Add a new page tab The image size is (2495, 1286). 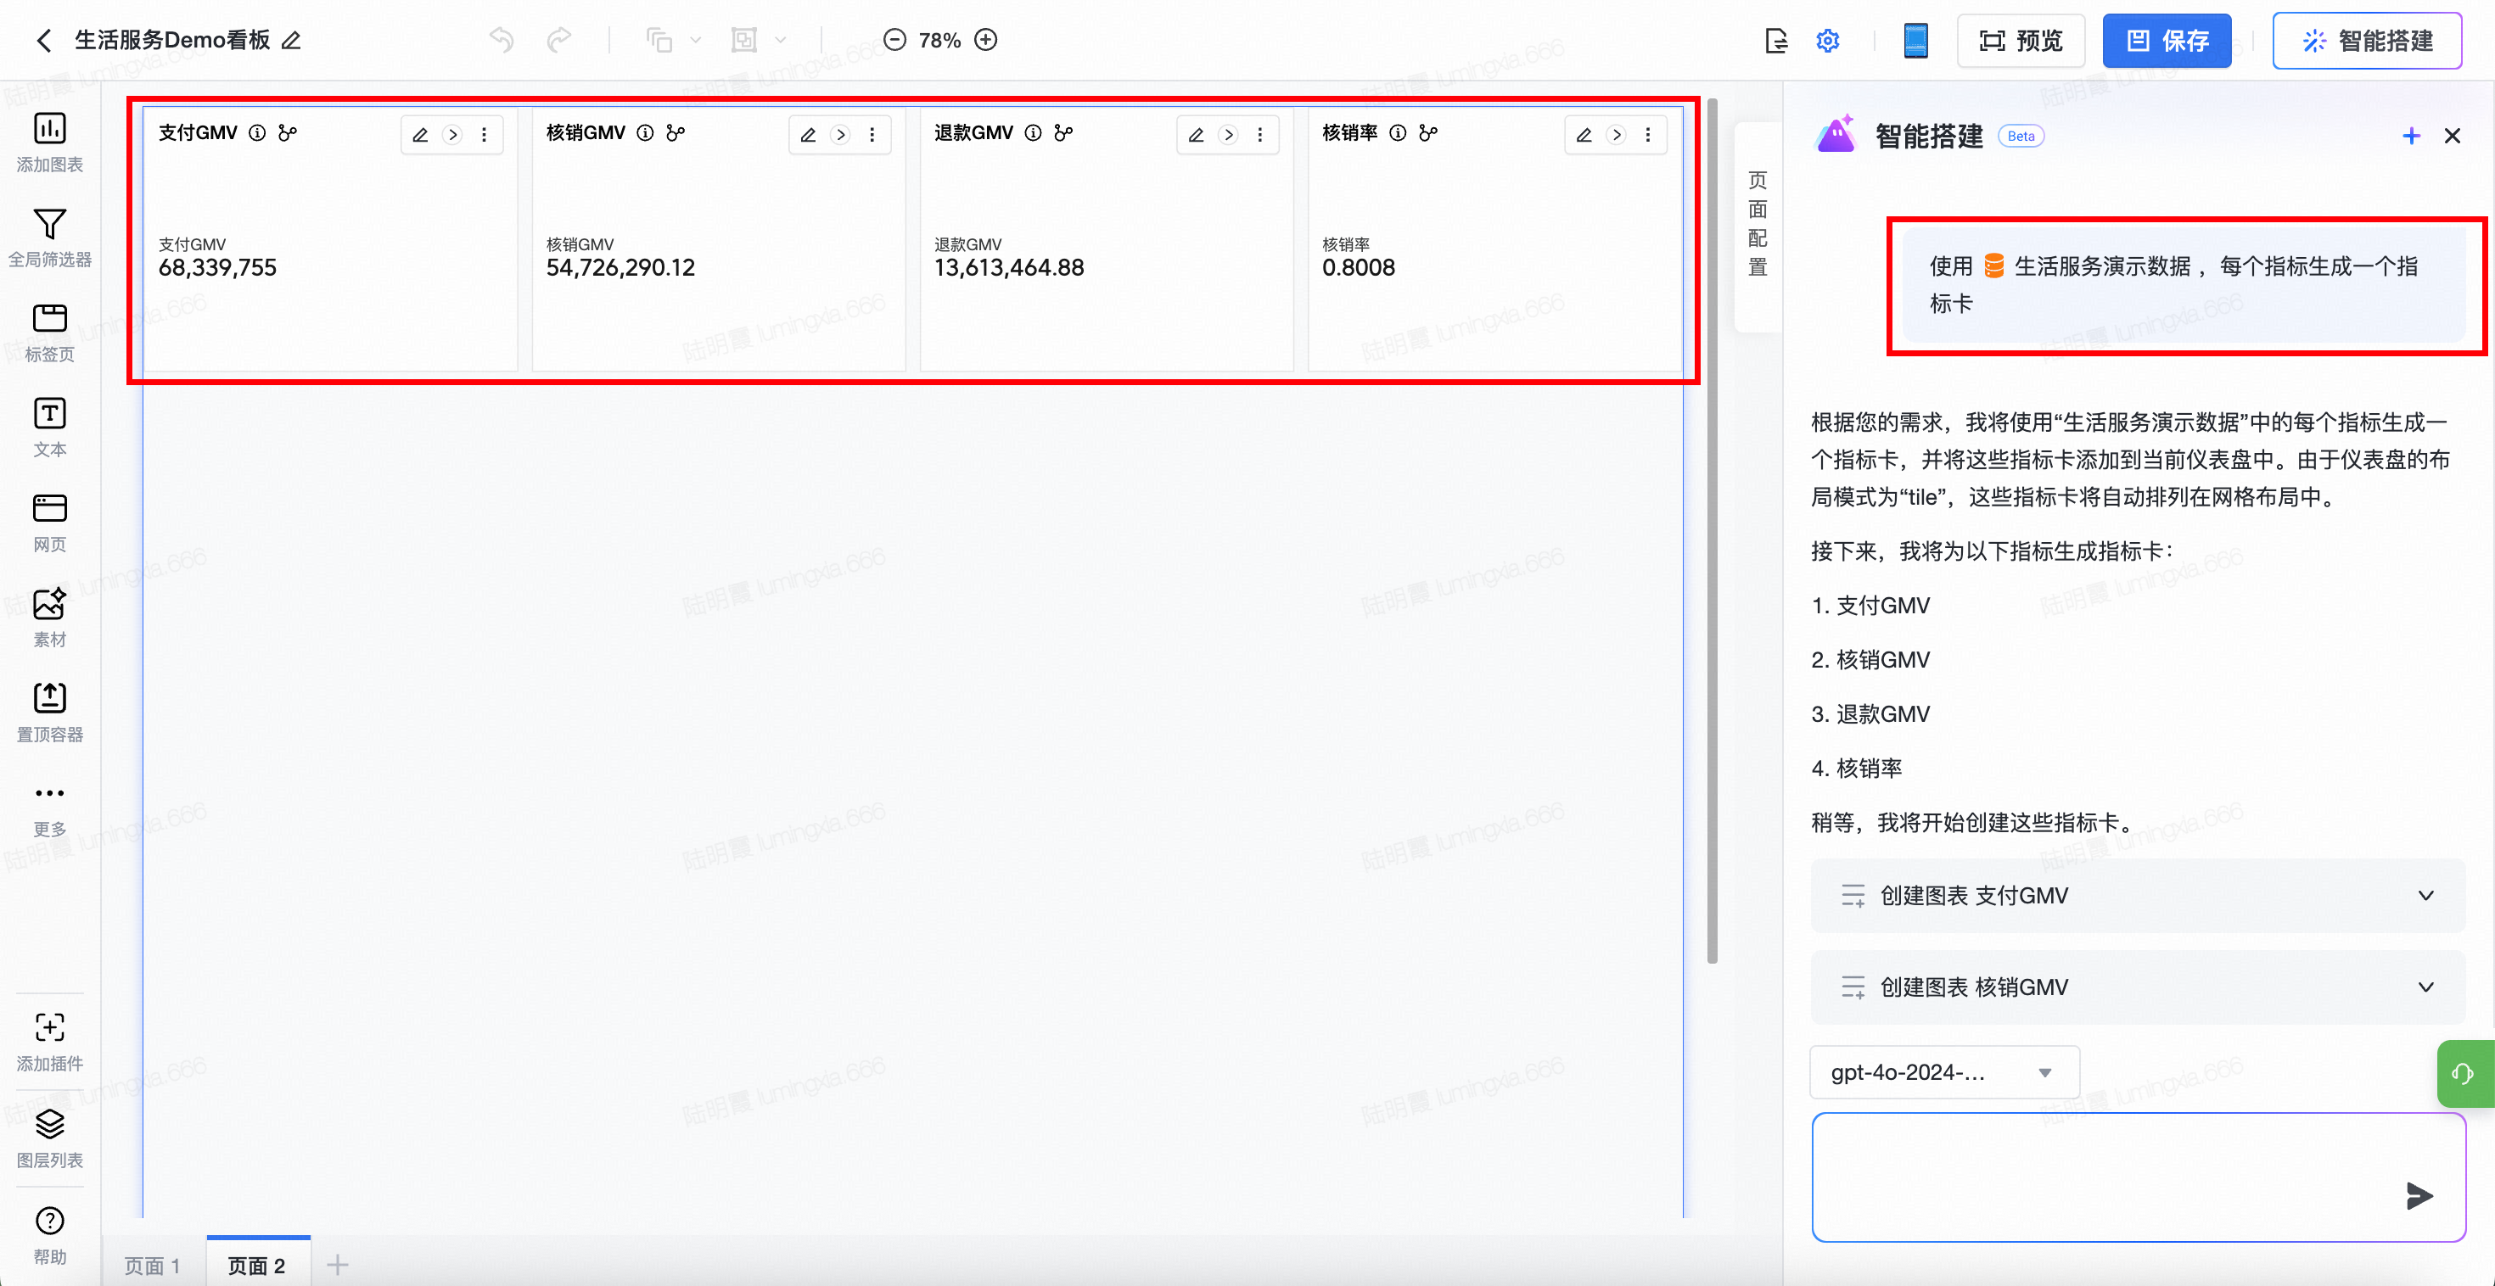tap(337, 1264)
